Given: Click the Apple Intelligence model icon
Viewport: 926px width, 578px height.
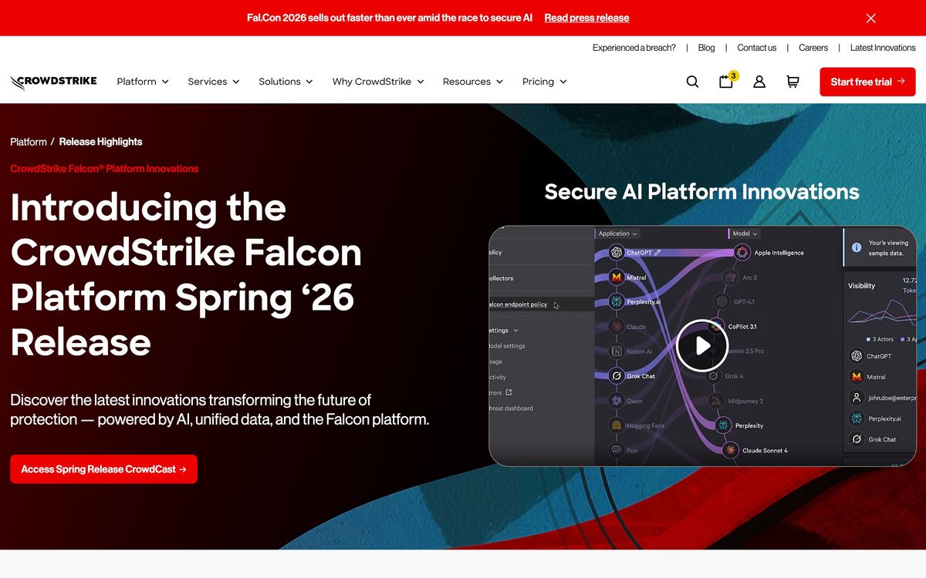Looking at the screenshot, I should [x=742, y=252].
